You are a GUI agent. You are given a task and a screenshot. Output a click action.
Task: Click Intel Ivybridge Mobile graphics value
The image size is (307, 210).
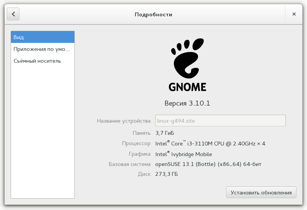(x=184, y=154)
